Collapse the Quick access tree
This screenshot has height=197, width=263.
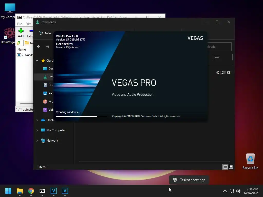tap(37, 61)
